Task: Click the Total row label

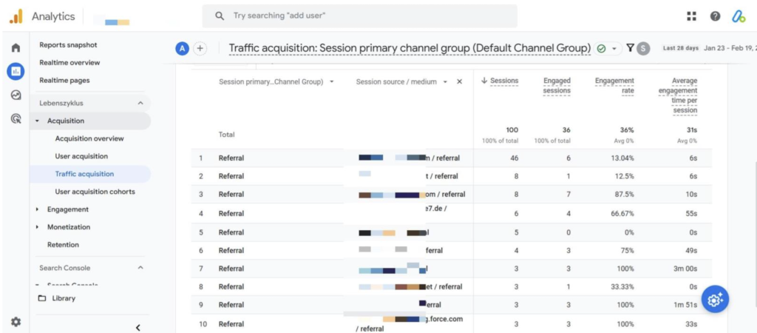Action: [226, 135]
